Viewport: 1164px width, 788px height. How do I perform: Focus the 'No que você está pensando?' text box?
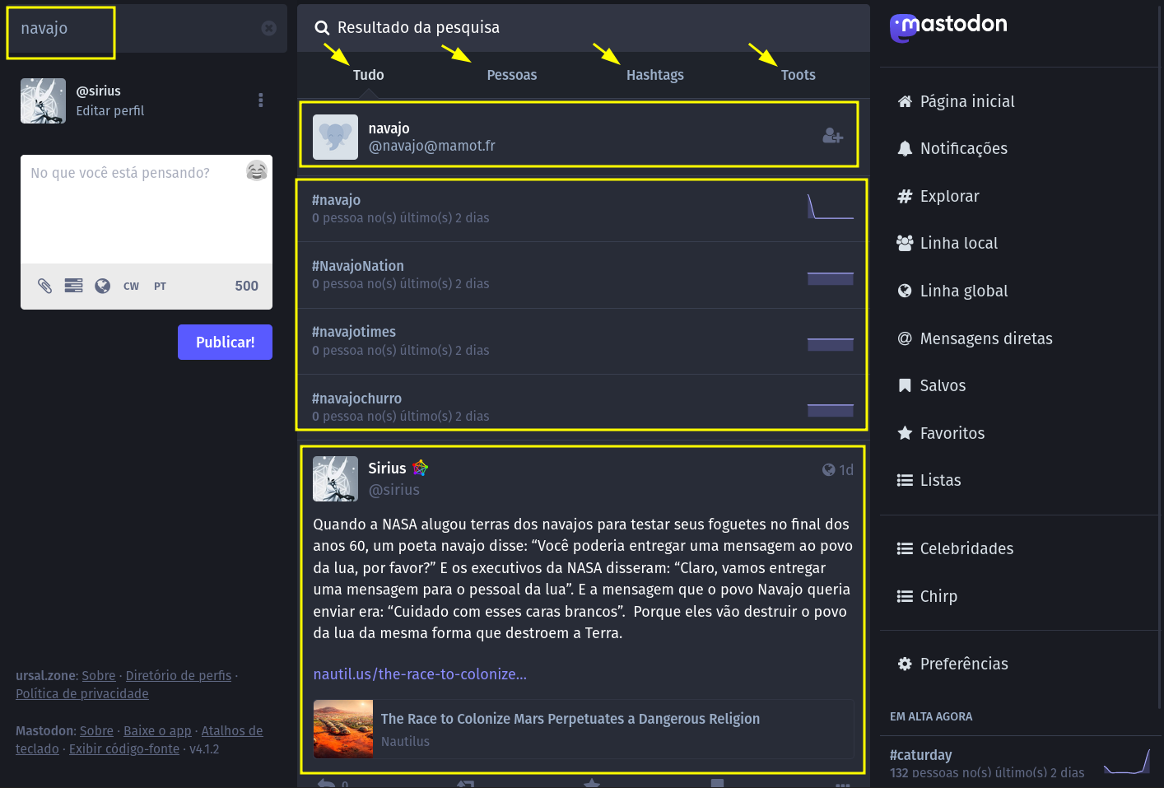pyautogui.click(x=147, y=209)
